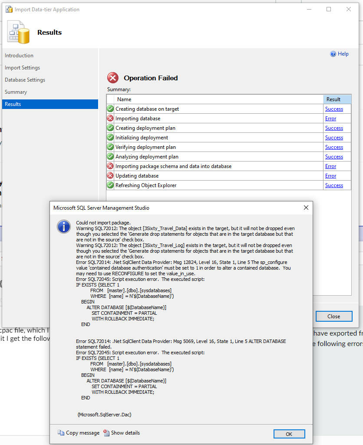Click the (Microsoft.SqlServer.Dac) source text
This screenshot has height=445, width=363.
coord(105,415)
